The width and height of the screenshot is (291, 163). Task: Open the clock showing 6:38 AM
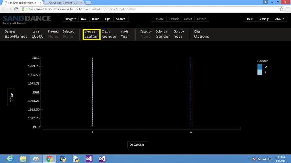[280, 159]
